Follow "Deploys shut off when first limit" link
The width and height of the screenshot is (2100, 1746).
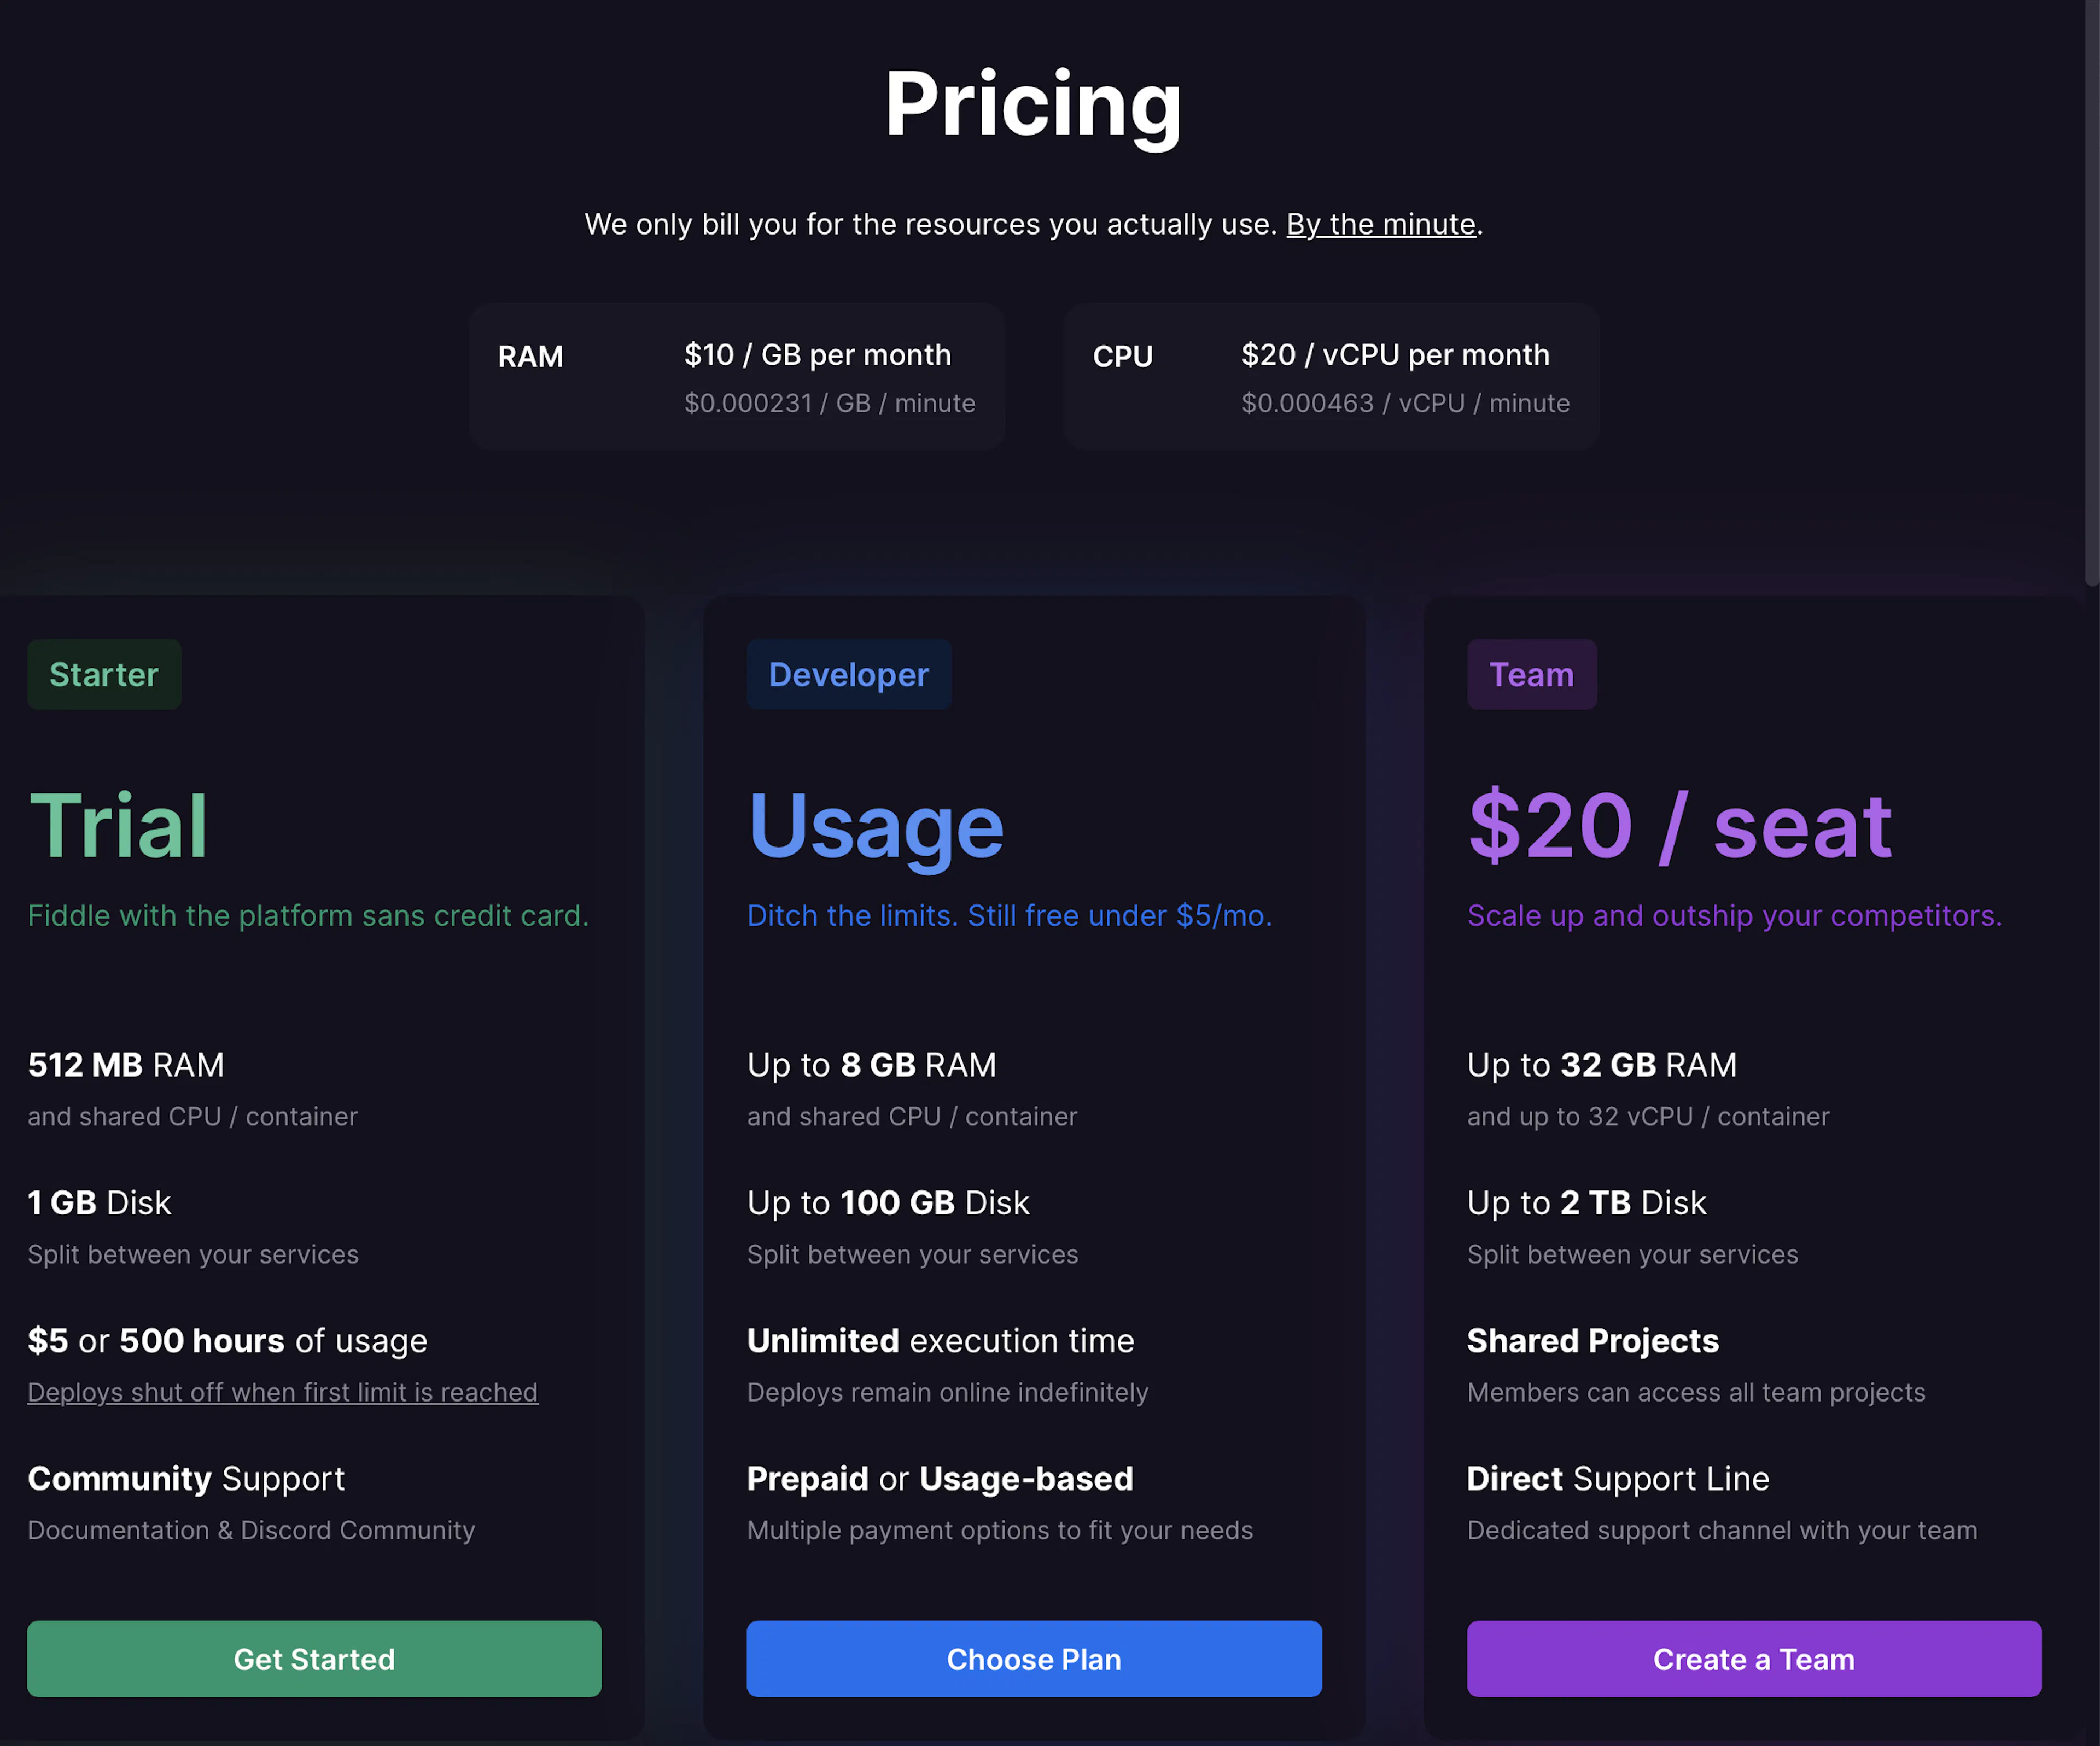pyautogui.click(x=283, y=1392)
